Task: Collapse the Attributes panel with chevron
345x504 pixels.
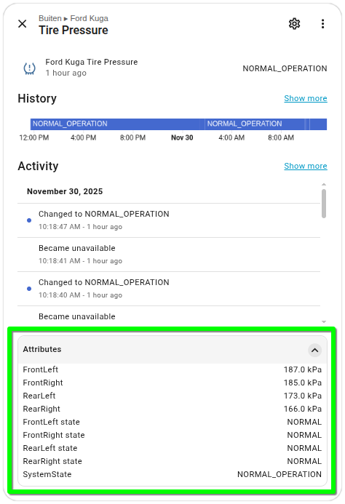Action: 314,350
